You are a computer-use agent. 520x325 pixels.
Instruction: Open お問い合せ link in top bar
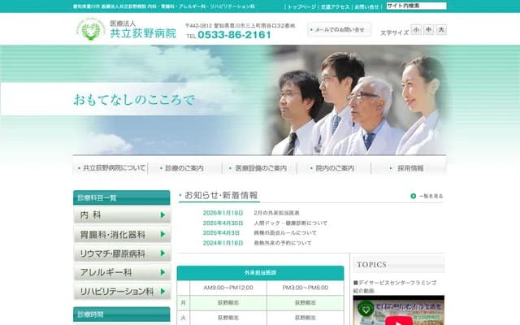point(366,6)
